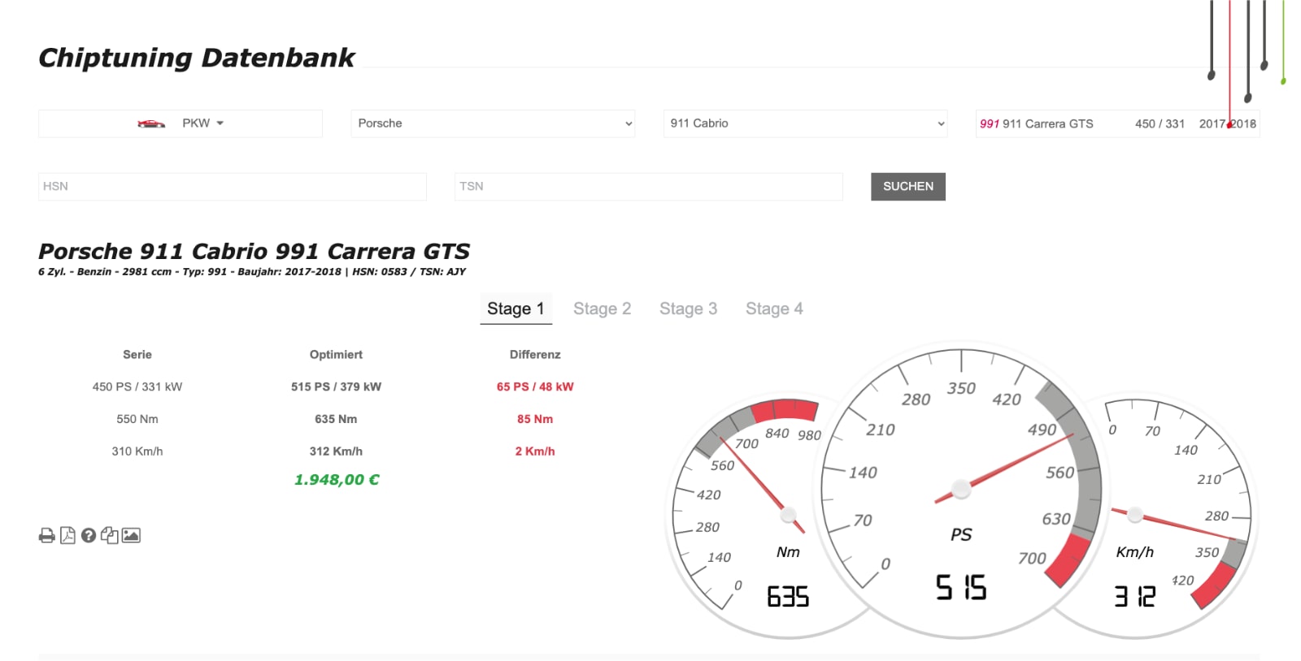
Task: Export results with the PDF icon
Action: [67, 535]
